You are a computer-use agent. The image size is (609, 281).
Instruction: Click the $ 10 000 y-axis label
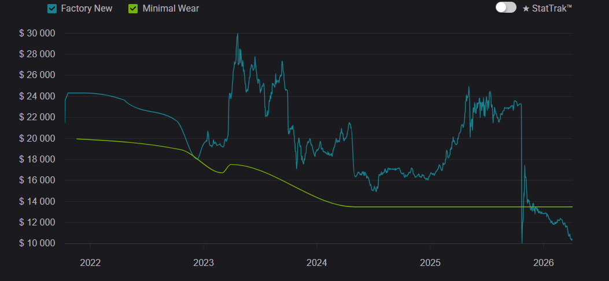(x=37, y=243)
